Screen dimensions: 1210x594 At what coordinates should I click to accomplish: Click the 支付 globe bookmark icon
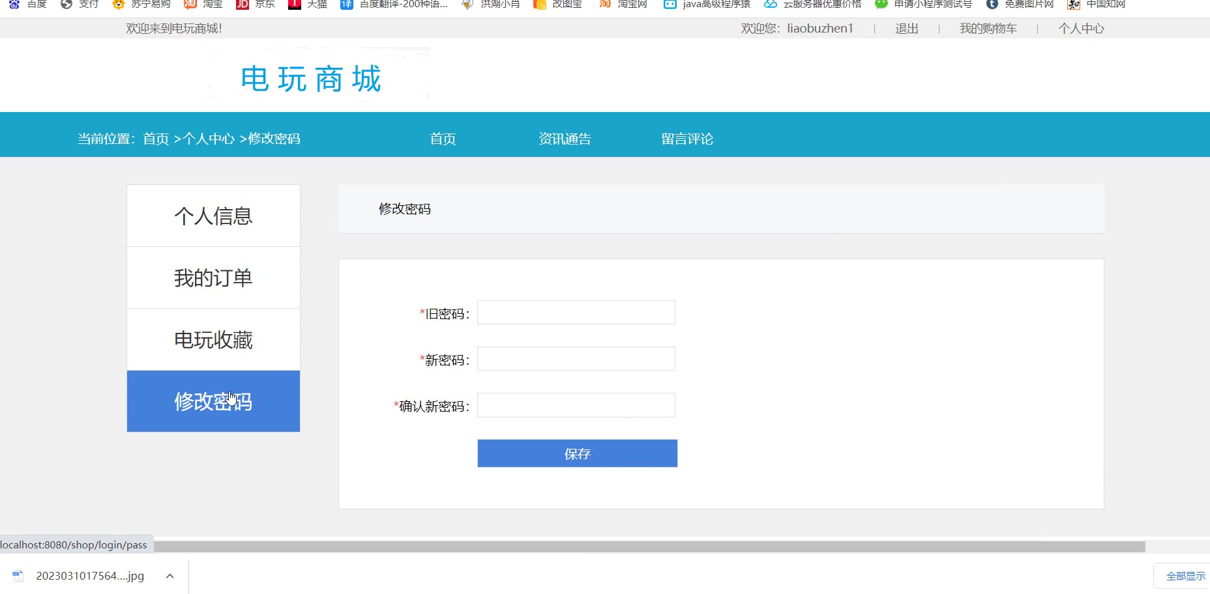coord(66,4)
